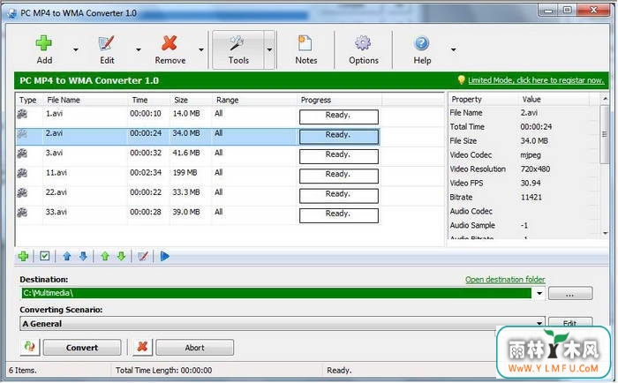Screen dimensions: 618x383
Task: Click the blue play arrow icon
Action: click(x=165, y=257)
